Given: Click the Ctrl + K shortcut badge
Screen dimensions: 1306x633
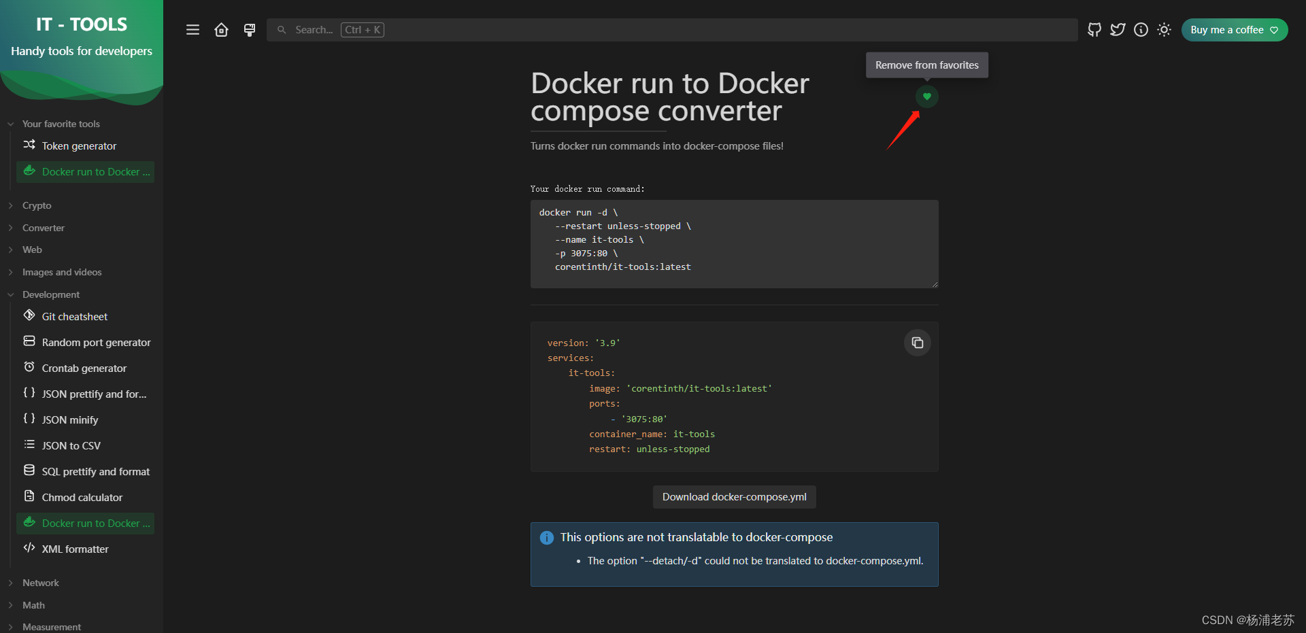Looking at the screenshot, I should click(x=363, y=30).
